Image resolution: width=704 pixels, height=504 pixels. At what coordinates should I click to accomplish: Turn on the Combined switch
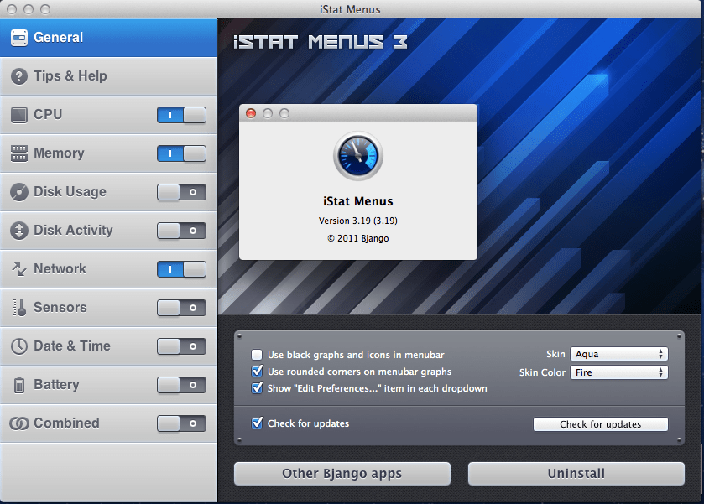[181, 423]
